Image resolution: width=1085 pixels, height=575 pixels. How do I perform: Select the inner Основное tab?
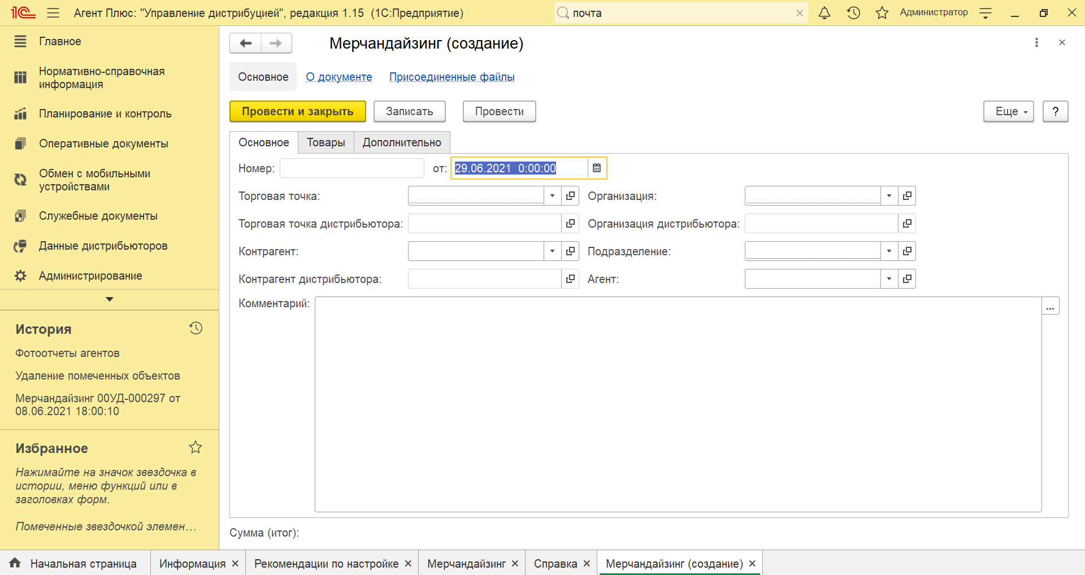(x=264, y=142)
